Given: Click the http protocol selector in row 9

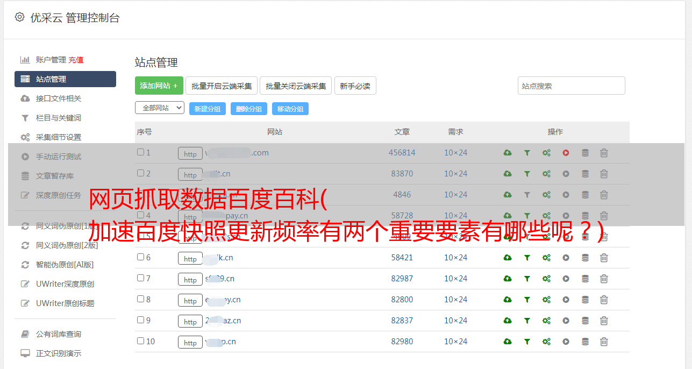Looking at the screenshot, I should pos(190,321).
